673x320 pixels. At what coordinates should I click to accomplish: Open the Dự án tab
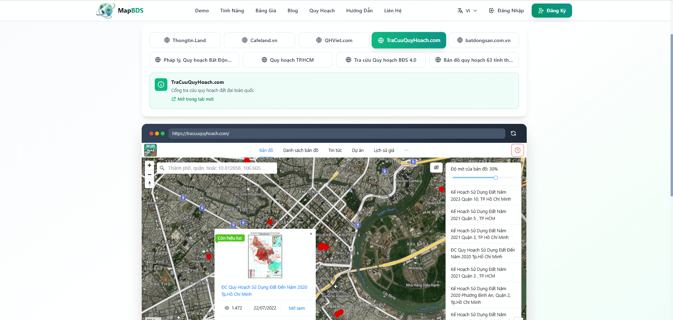tap(358, 150)
